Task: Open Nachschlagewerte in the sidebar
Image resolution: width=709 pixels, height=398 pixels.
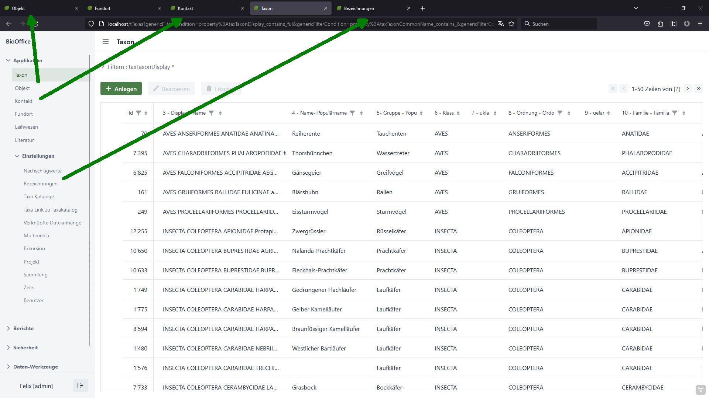Action: 42,171
